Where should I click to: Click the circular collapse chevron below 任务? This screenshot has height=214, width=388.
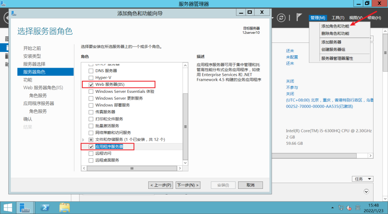[x=366, y=192]
